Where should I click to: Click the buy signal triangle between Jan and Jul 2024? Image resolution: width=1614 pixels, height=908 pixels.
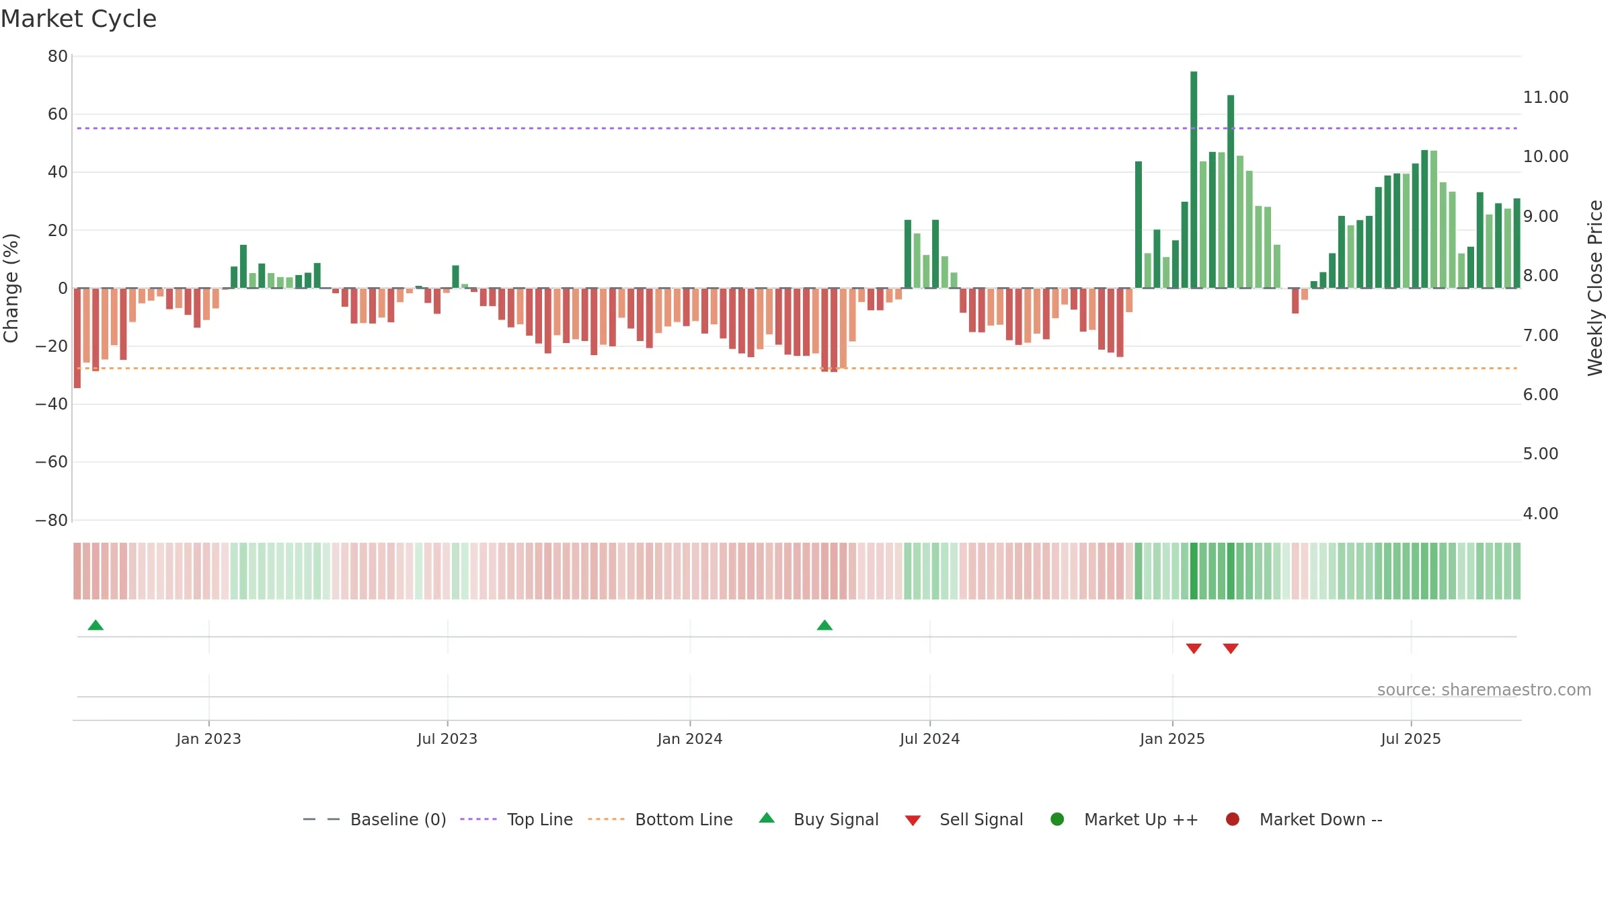coord(824,625)
